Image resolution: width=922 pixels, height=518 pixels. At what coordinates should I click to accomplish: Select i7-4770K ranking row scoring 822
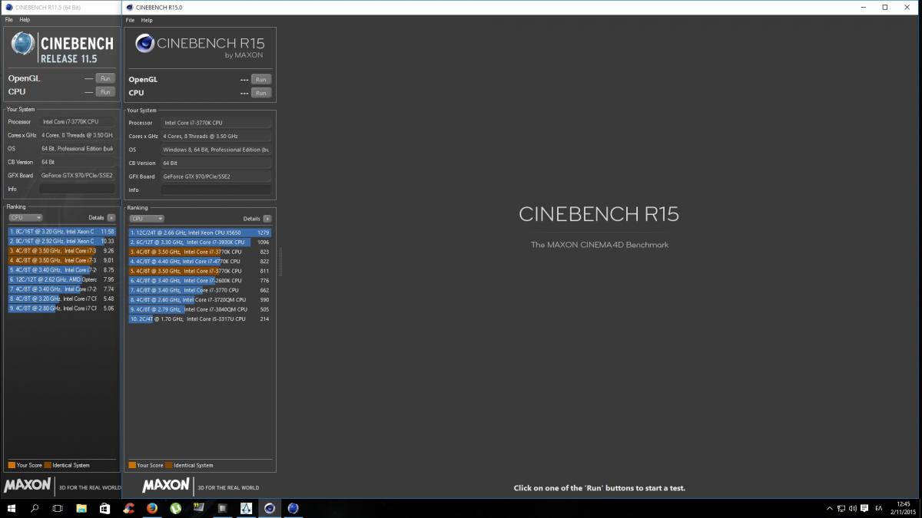pyautogui.click(x=200, y=261)
